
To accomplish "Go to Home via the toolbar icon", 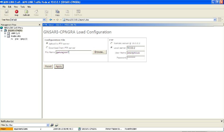I will (36, 12).
